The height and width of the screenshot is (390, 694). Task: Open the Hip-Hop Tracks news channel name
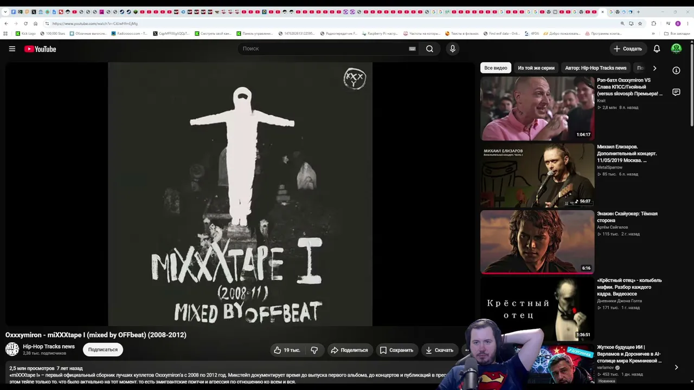pos(49,347)
